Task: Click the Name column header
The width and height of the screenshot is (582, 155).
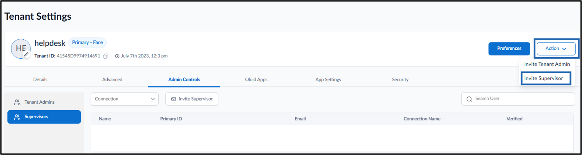Action: (105, 119)
